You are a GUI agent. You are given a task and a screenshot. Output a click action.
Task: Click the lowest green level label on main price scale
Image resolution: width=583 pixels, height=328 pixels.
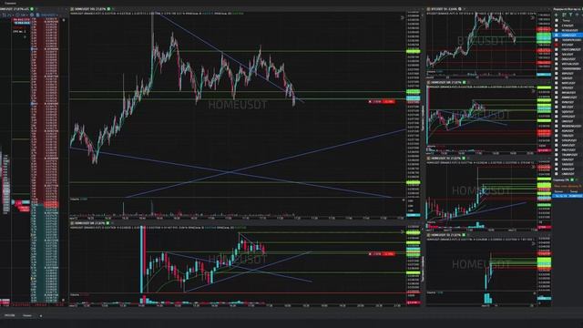413,182
